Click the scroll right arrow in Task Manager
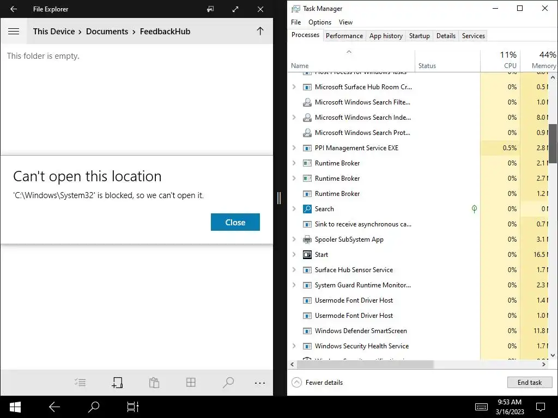The height and width of the screenshot is (418, 558). pyautogui.click(x=544, y=364)
